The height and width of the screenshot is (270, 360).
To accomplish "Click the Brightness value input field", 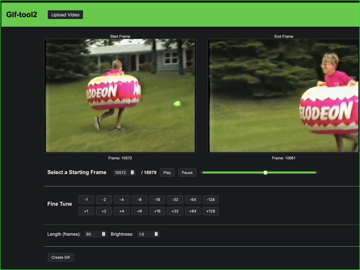I will click(x=148, y=234).
